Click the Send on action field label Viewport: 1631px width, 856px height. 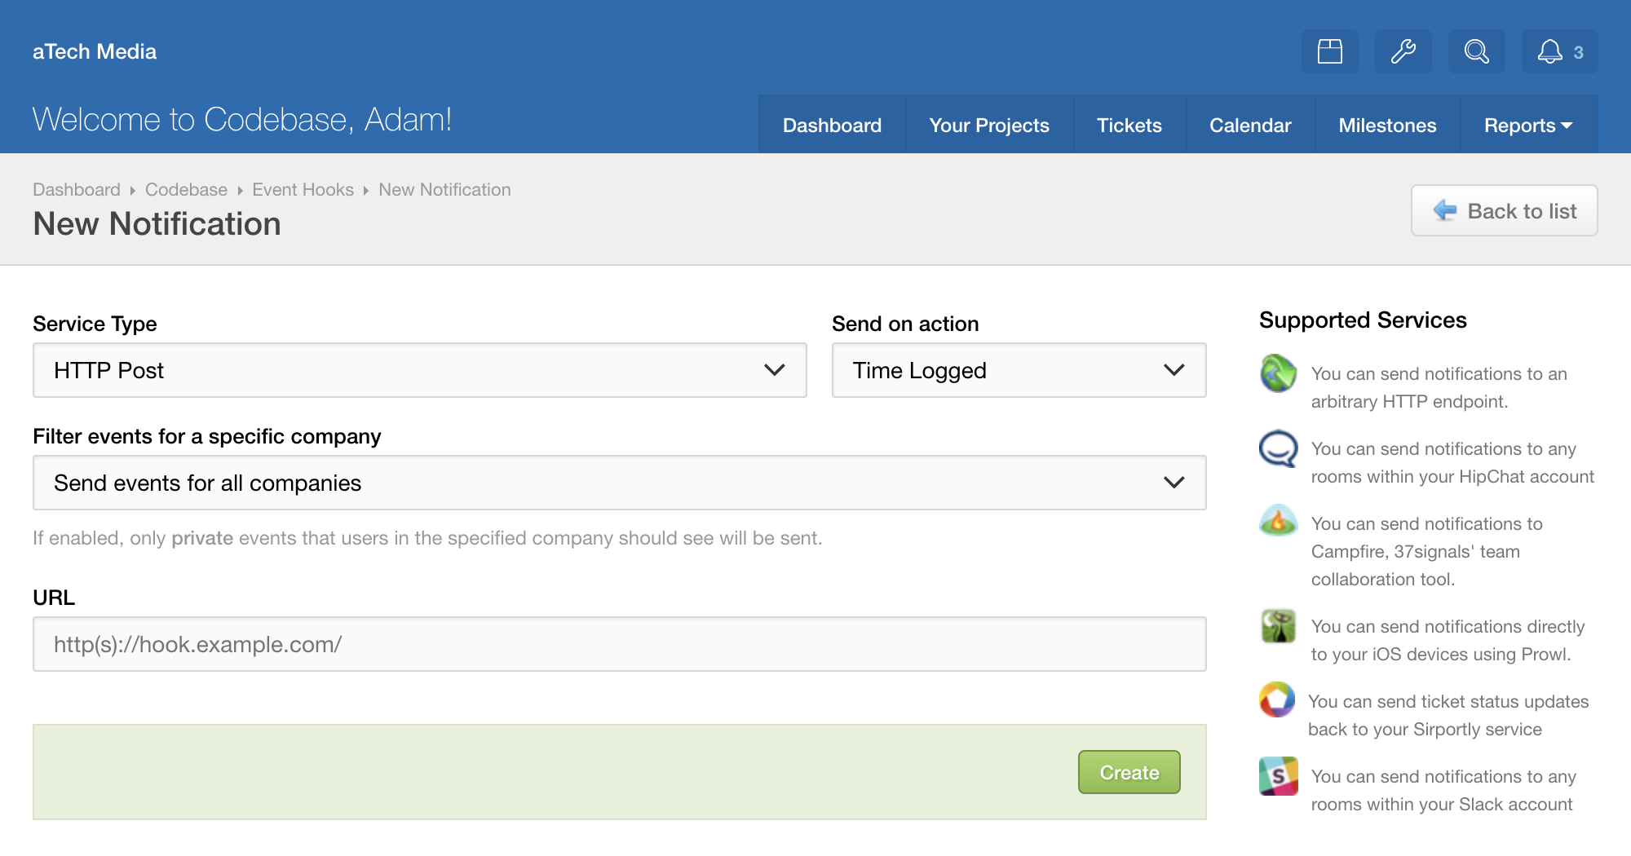[905, 324]
